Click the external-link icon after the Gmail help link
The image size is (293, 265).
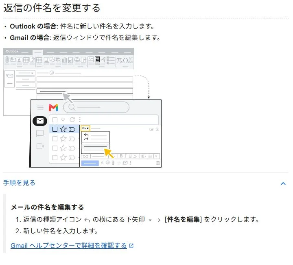pos(131,245)
